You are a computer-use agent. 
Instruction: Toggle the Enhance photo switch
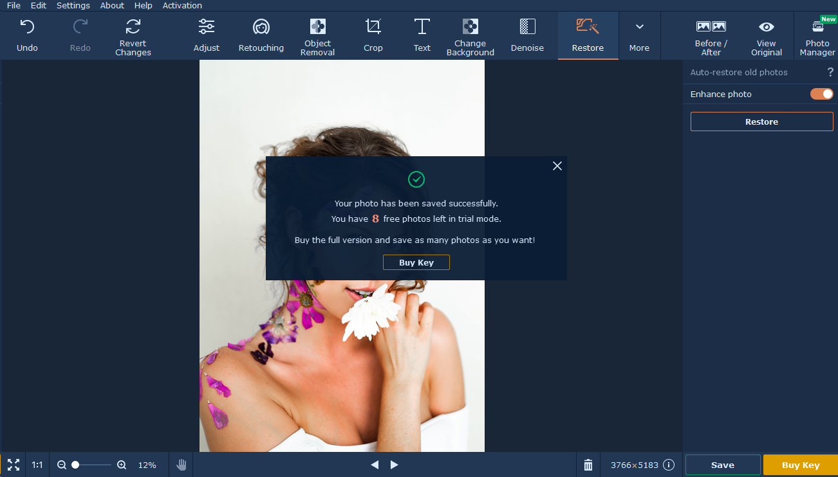[x=822, y=94]
